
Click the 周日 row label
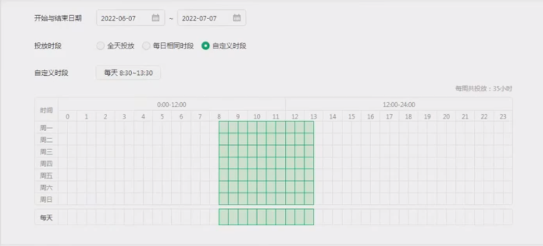click(x=46, y=199)
